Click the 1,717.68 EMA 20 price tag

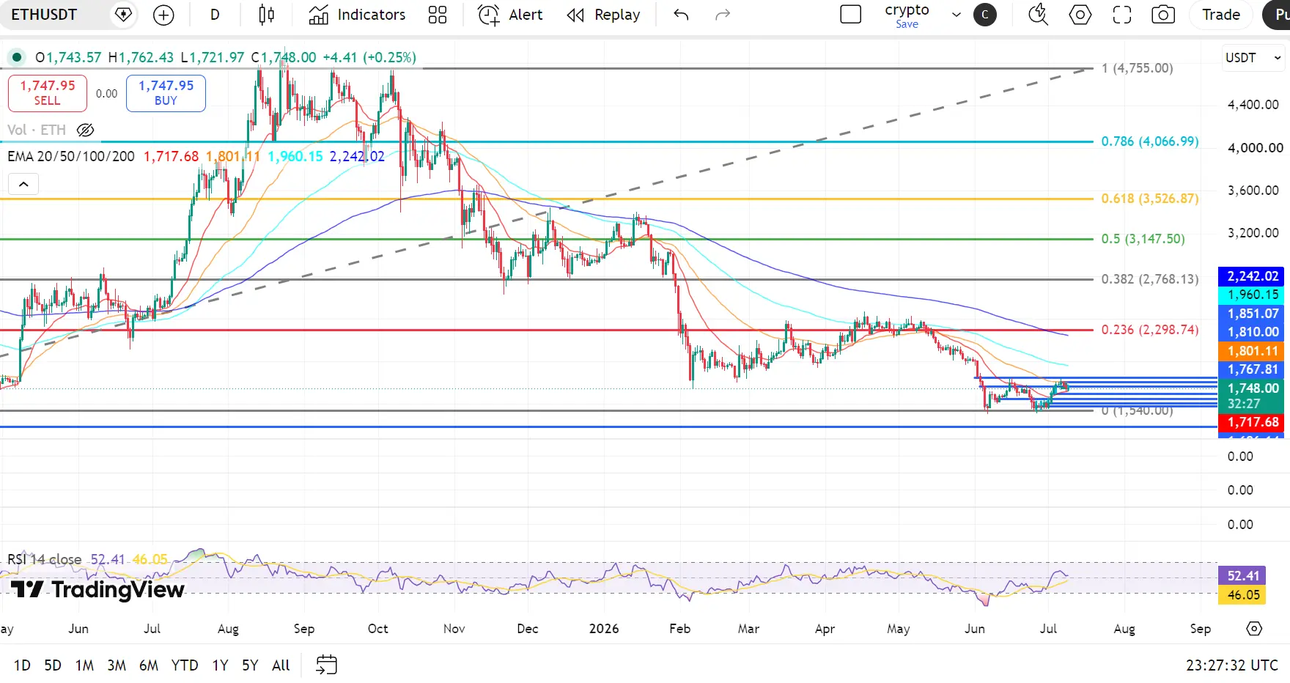coord(1252,422)
